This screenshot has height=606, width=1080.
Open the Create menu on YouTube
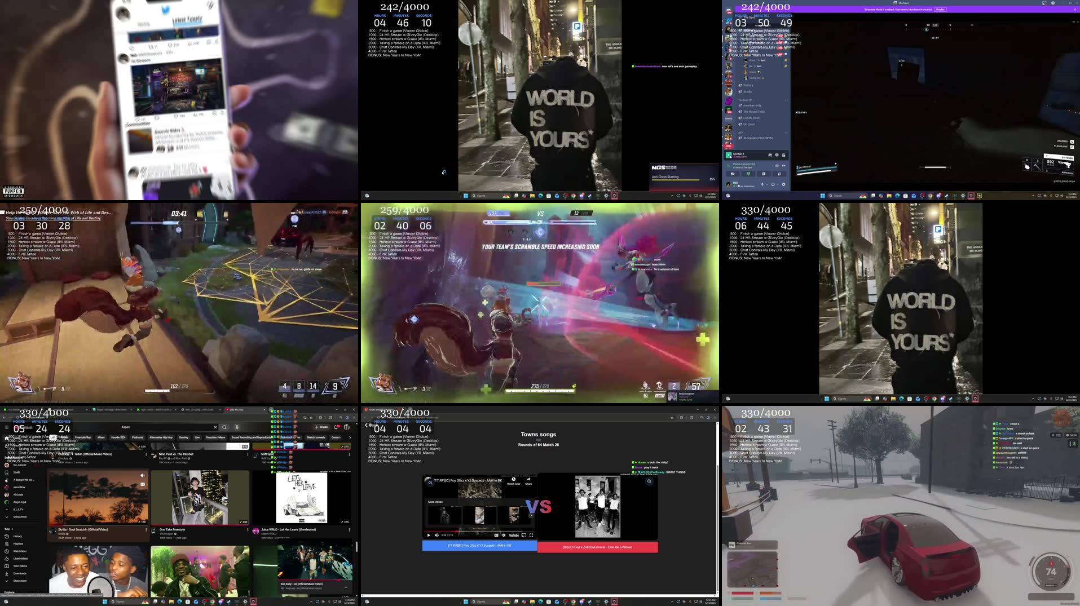coord(320,427)
